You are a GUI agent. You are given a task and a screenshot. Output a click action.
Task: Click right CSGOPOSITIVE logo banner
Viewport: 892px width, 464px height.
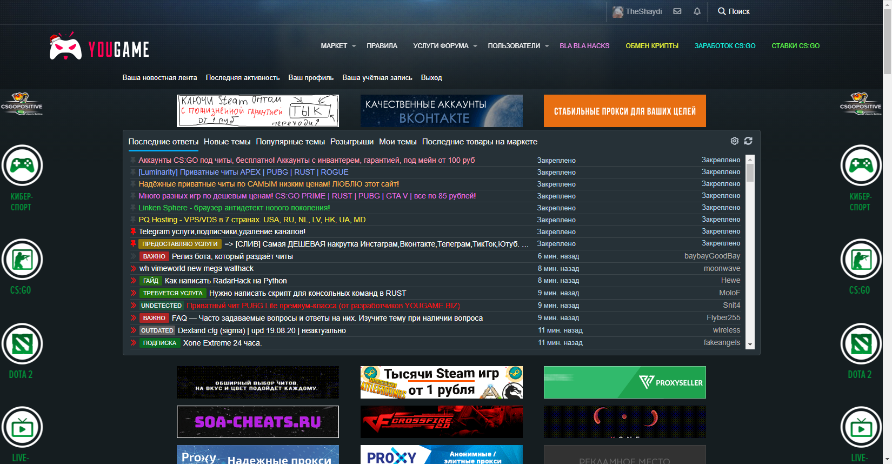pos(861,104)
